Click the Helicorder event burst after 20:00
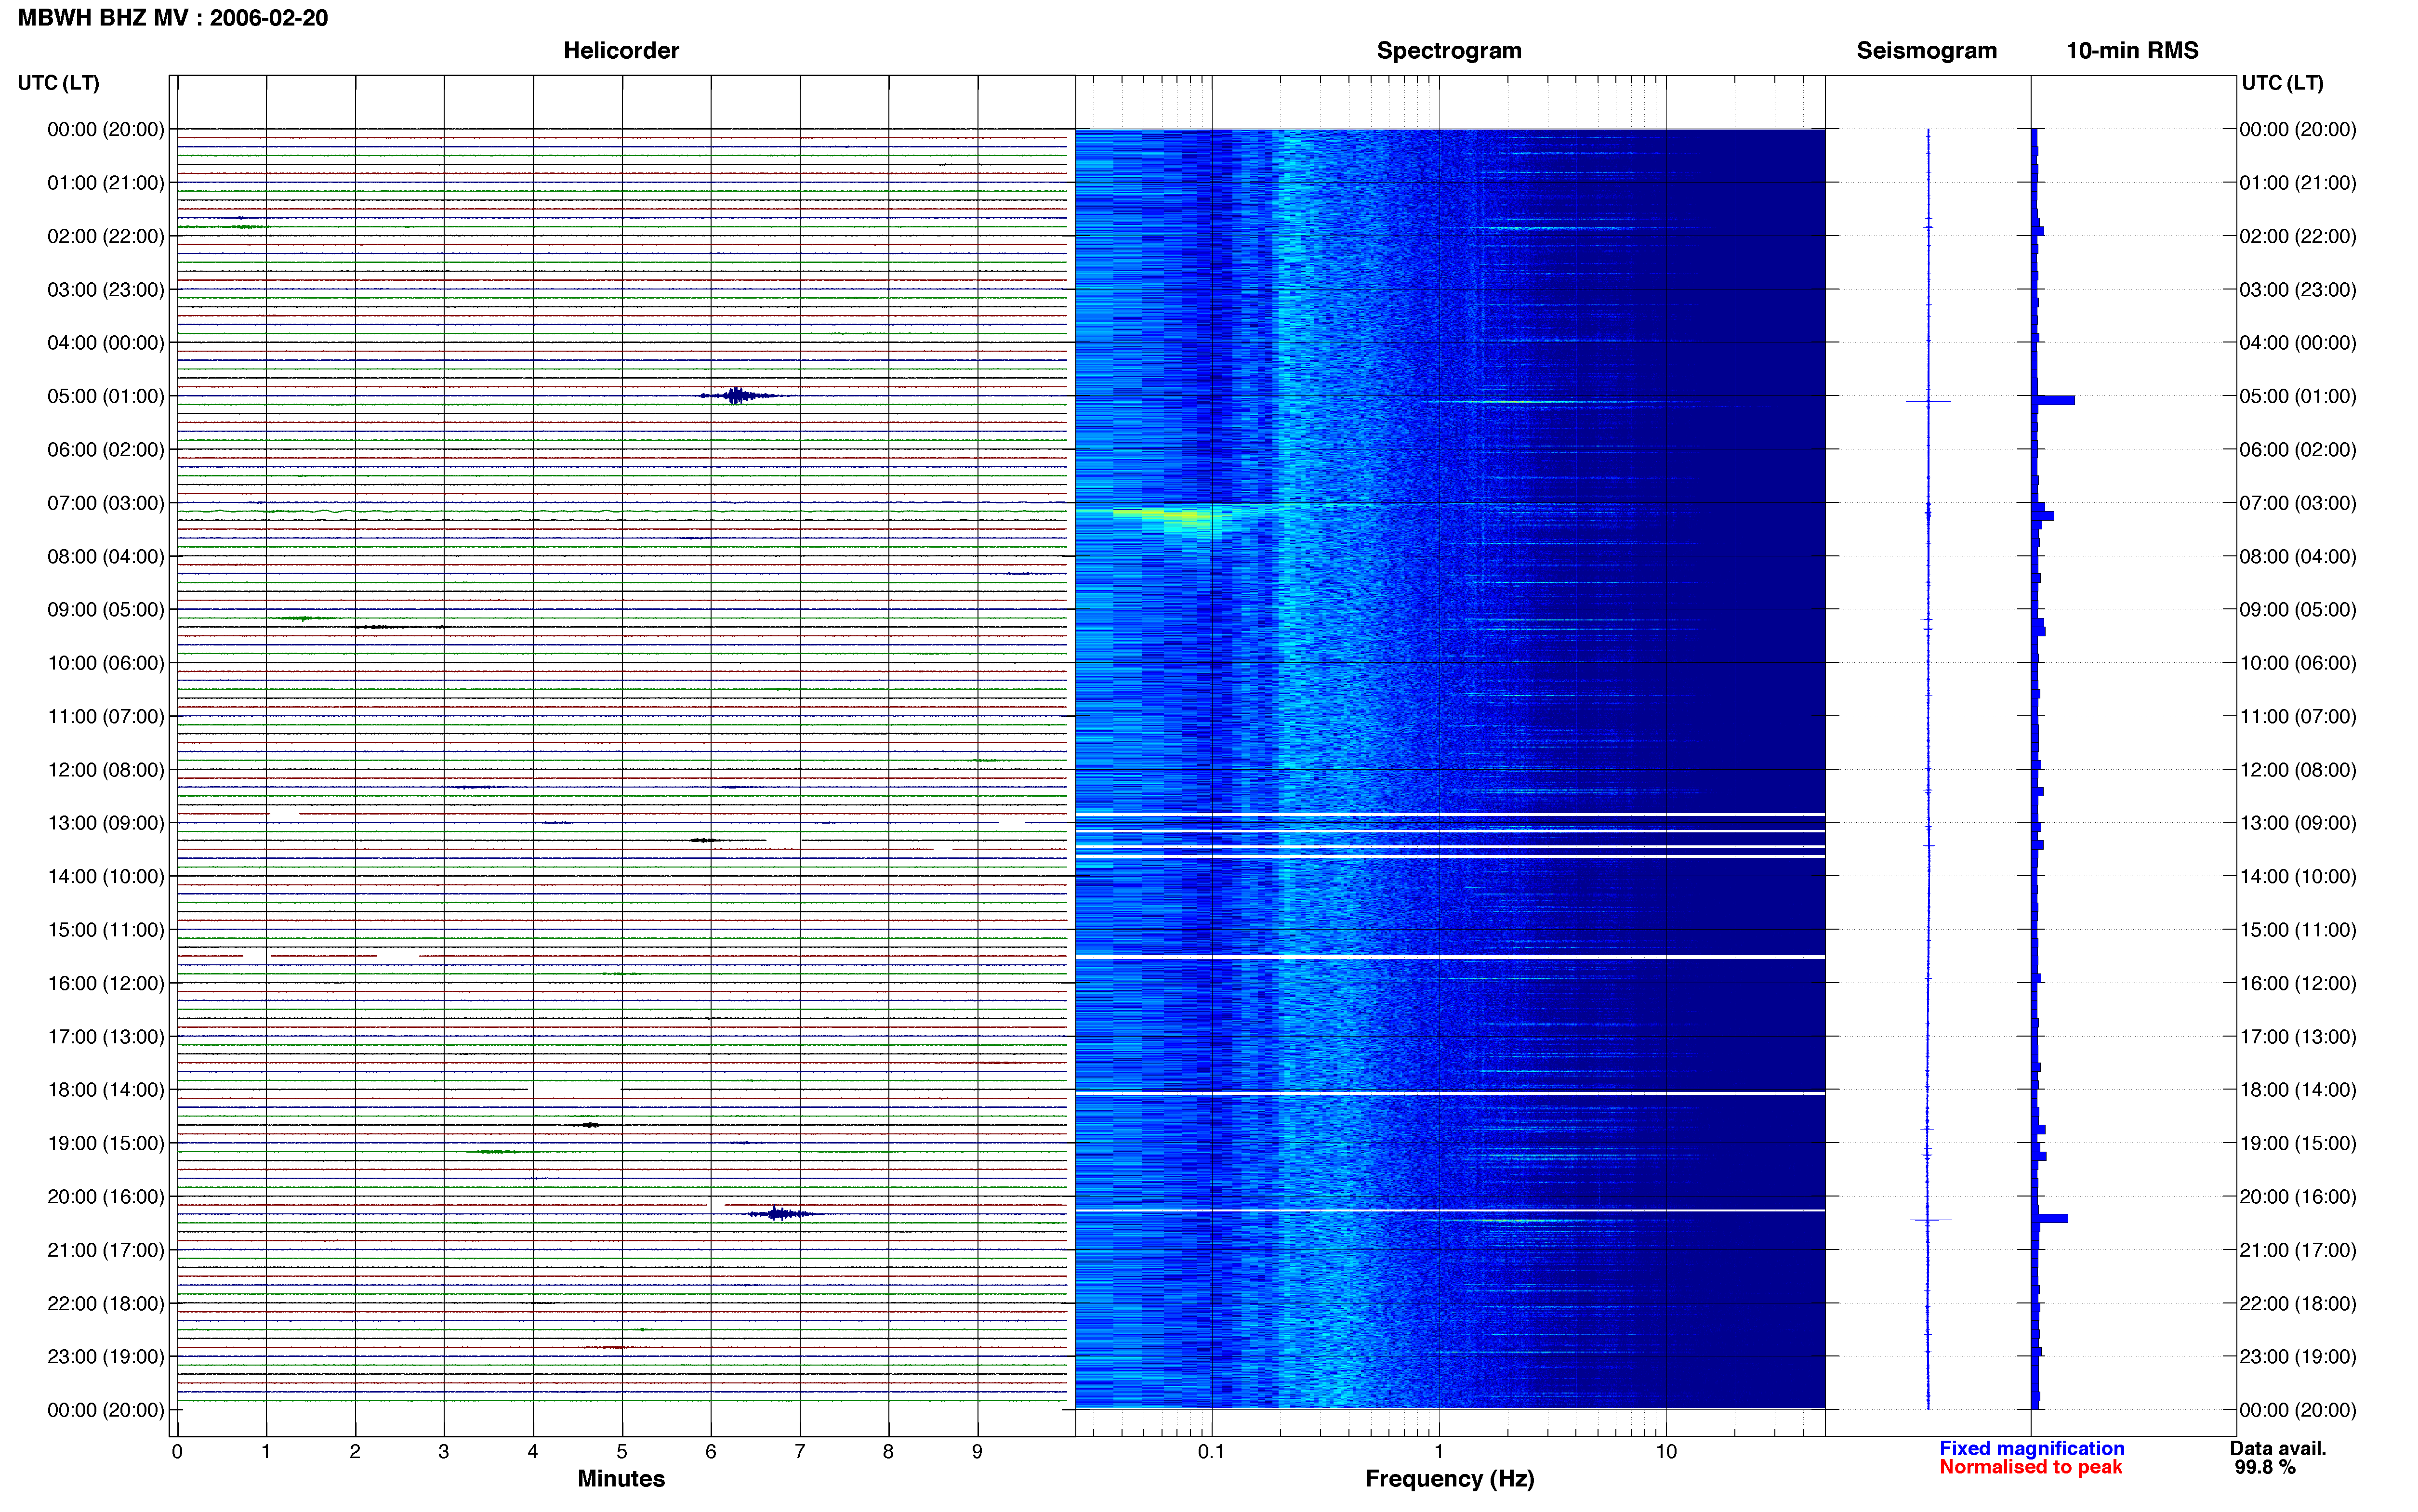The image size is (2418, 1512). (782, 1214)
